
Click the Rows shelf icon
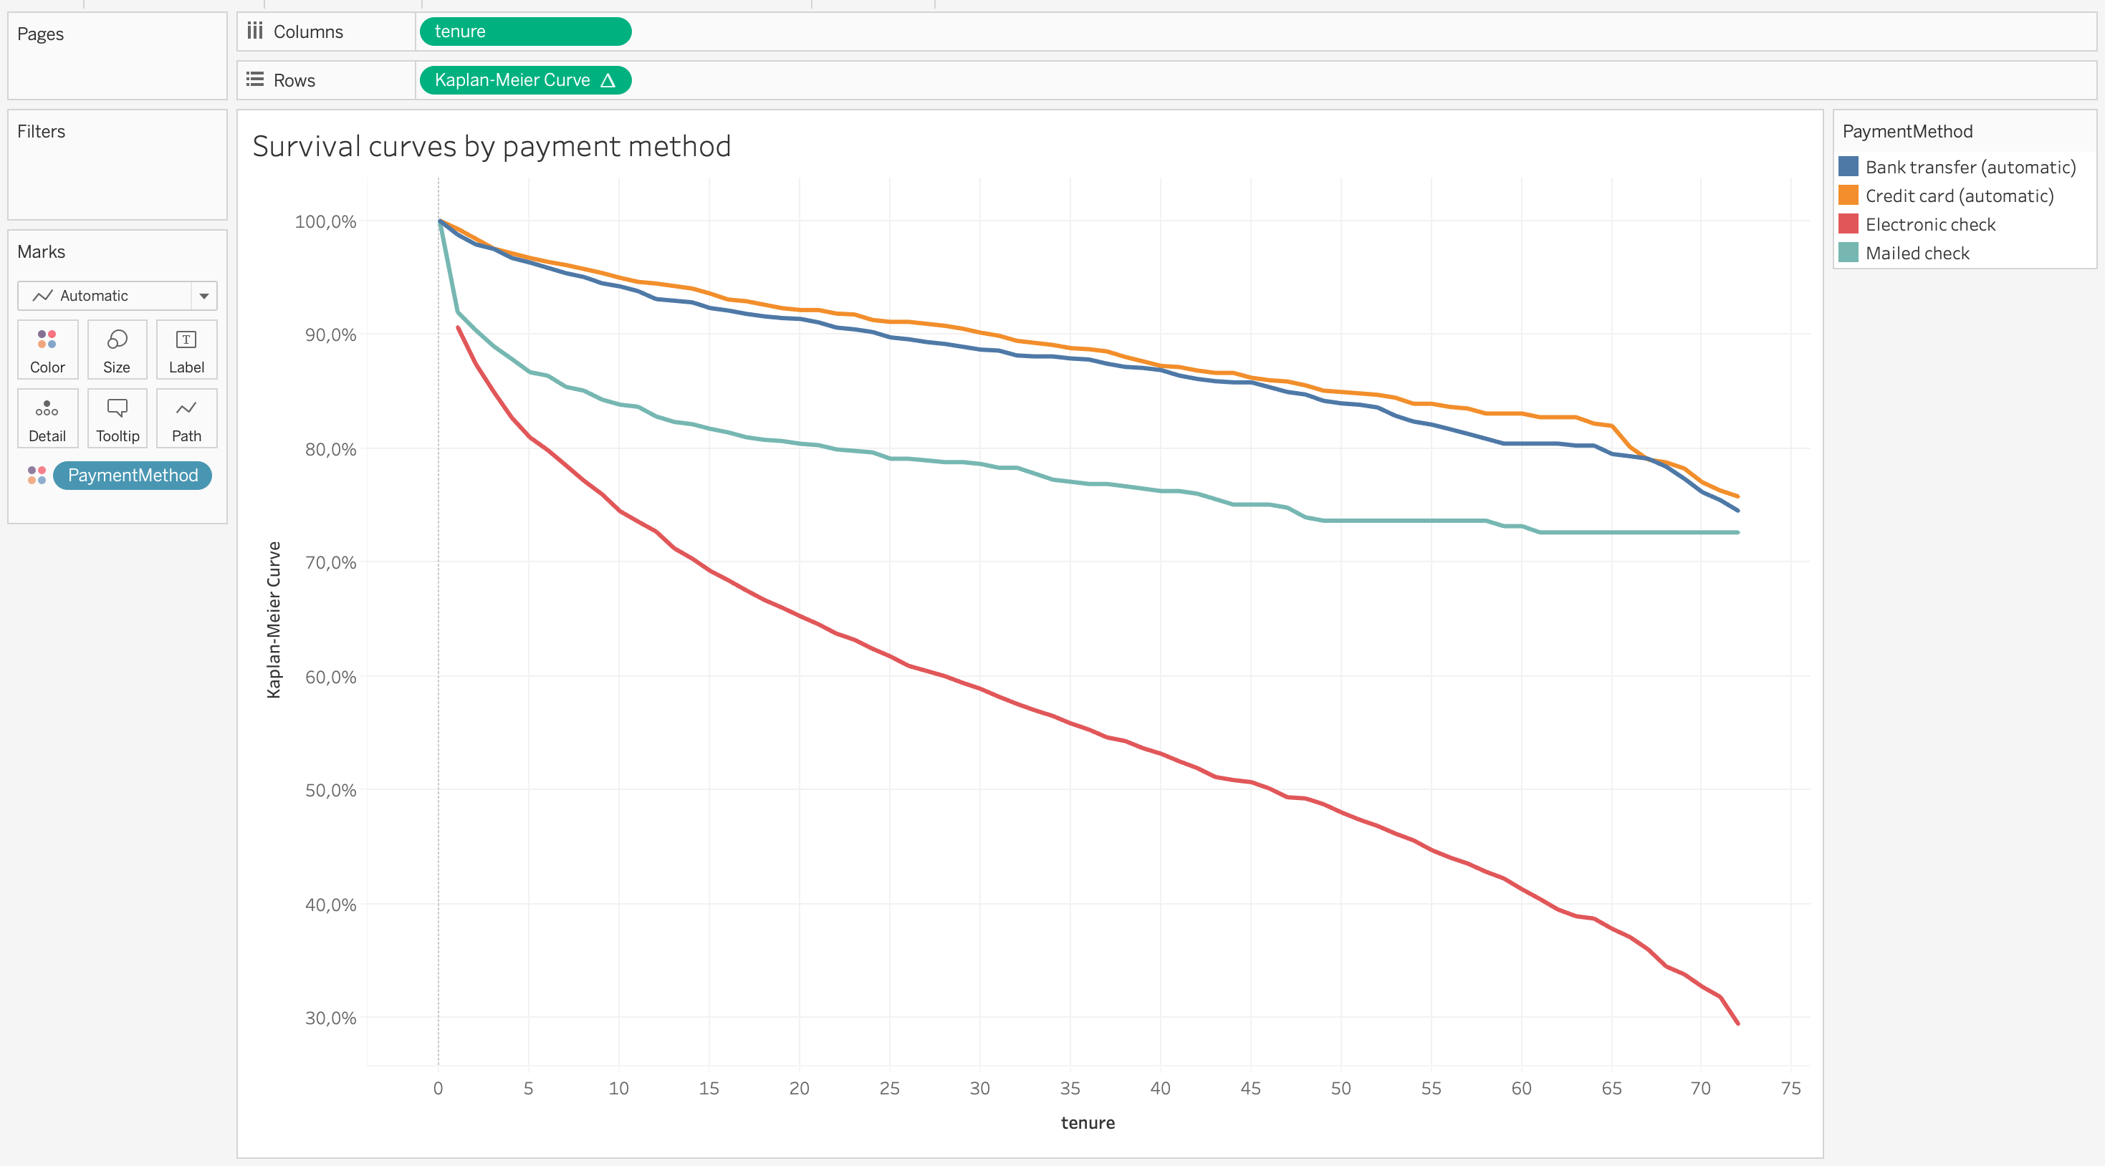coord(255,80)
